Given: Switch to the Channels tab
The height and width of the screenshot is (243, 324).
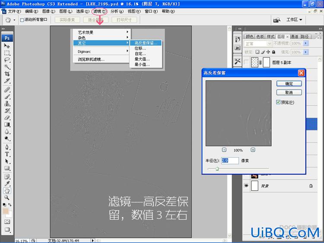Looking at the screenshot, I should (294, 37).
